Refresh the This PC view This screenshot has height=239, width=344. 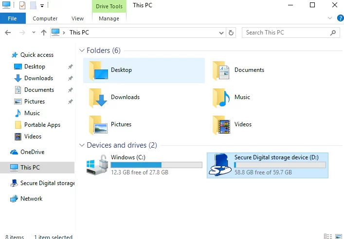(231, 33)
